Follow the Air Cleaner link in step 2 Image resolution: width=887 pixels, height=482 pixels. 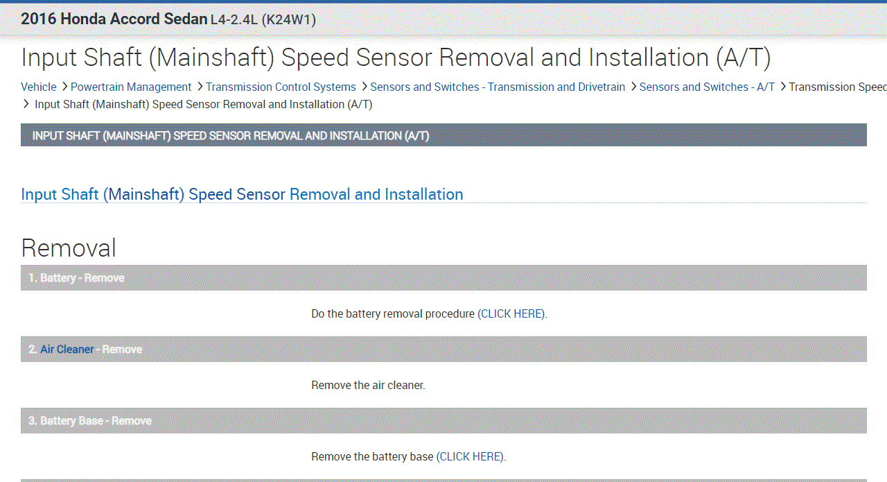pos(67,350)
